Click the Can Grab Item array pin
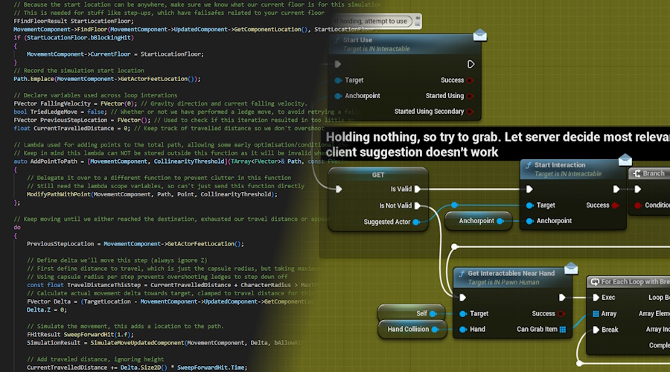The height and width of the screenshot is (372, 670). pos(562,330)
